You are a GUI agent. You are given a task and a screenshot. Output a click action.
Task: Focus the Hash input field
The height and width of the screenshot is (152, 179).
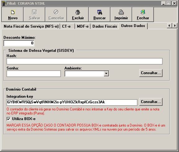click(x=84, y=61)
